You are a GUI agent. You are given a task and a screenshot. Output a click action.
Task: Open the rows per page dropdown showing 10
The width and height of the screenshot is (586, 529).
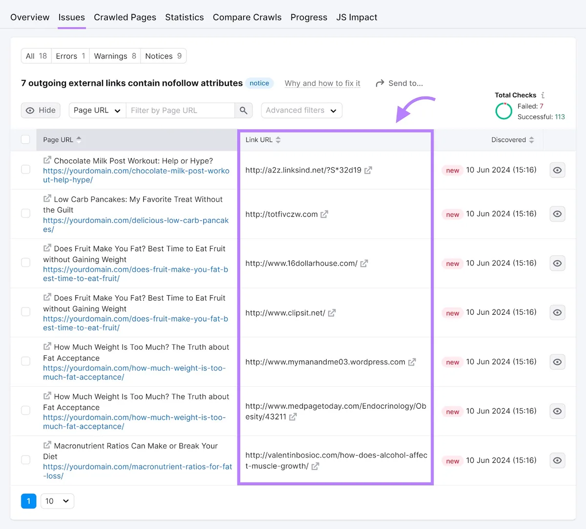pos(57,501)
